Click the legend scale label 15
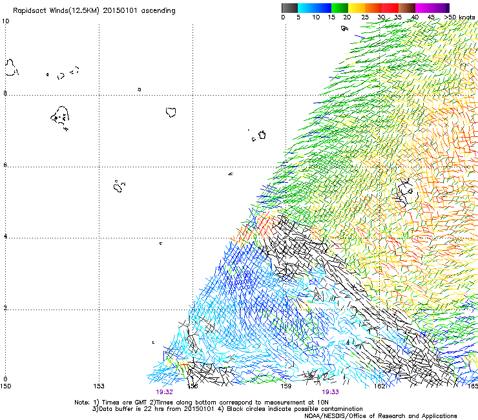Image resolution: width=478 pixels, height=420 pixels. (x=331, y=17)
